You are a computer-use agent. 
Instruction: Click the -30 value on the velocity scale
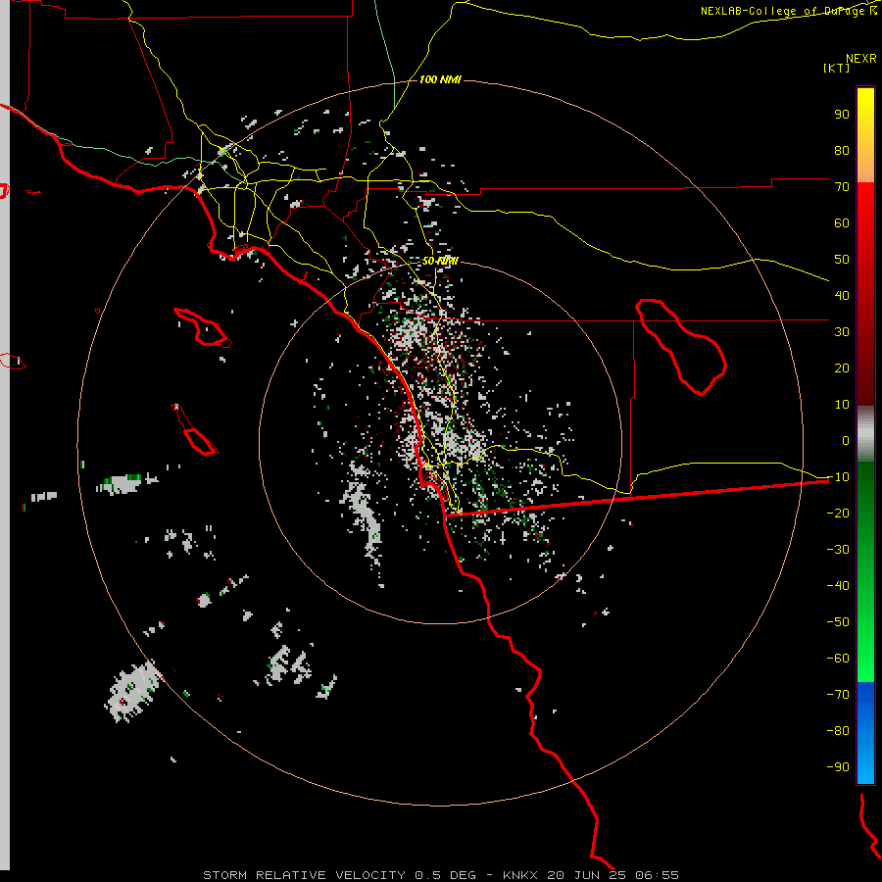(838, 550)
